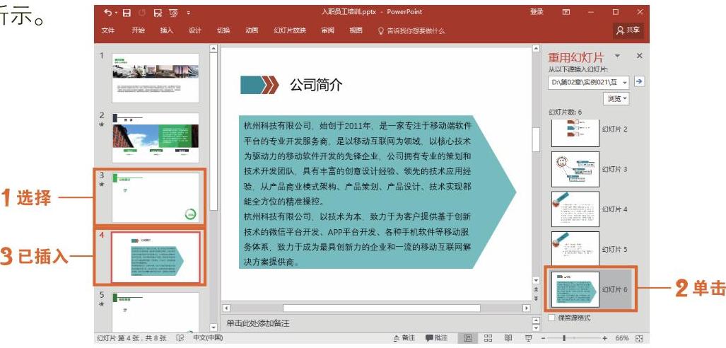Click slide panel scrollbar up arrow
This screenshot has height=348, width=726.
(x=213, y=48)
